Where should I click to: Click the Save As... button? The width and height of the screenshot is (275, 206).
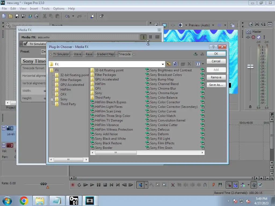click(216, 85)
